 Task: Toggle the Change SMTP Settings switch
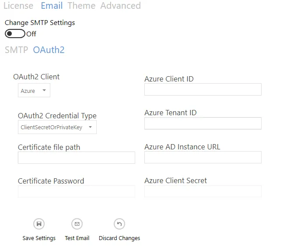coord(15,34)
